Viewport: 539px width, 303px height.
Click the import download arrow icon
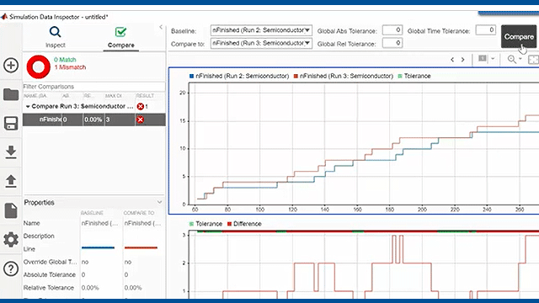click(x=11, y=152)
